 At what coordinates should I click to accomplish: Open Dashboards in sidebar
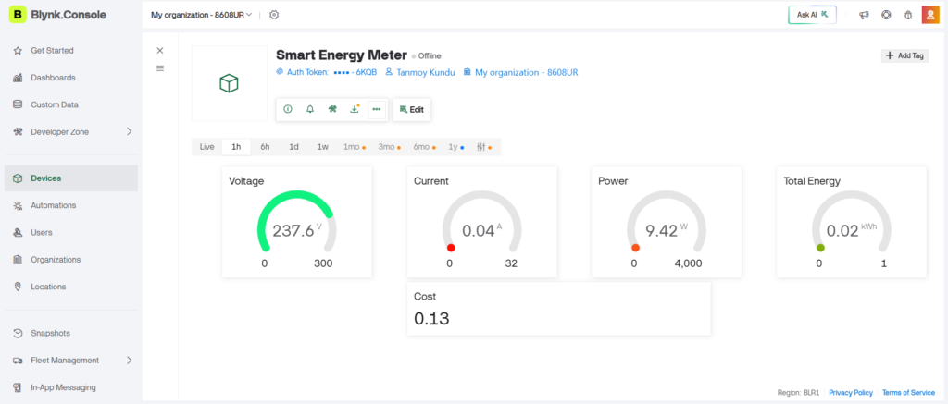[70, 78]
